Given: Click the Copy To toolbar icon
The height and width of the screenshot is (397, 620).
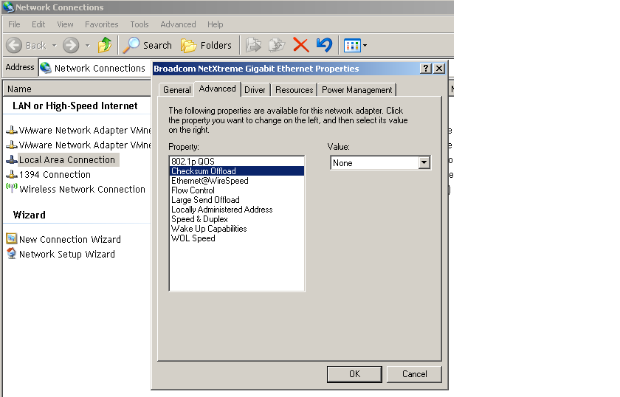Looking at the screenshot, I should (277, 45).
